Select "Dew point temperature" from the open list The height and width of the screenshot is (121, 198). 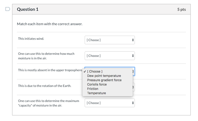pos(107,76)
